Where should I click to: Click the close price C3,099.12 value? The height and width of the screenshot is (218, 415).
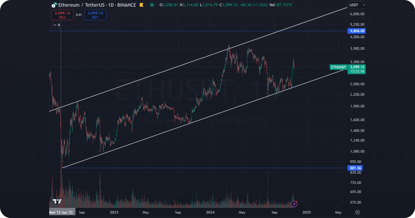pos(229,5)
